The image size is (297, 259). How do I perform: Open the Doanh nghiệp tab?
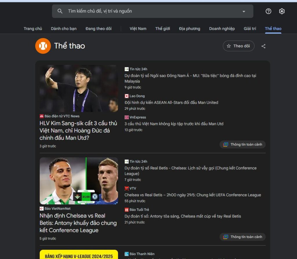(222, 29)
